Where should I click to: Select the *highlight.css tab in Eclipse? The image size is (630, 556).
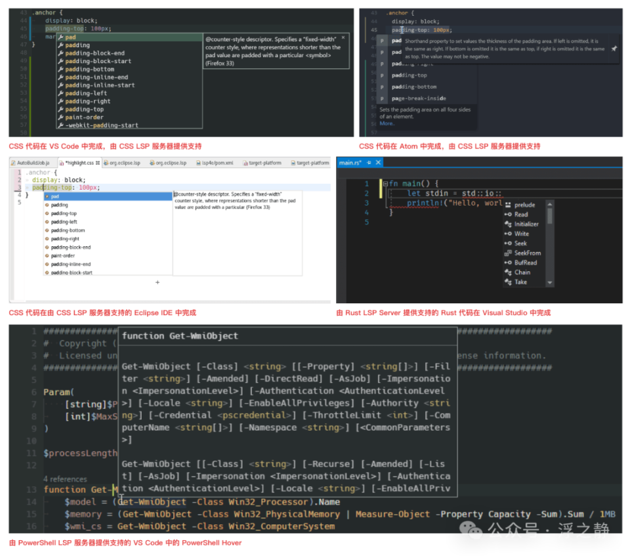pyautogui.click(x=79, y=163)
